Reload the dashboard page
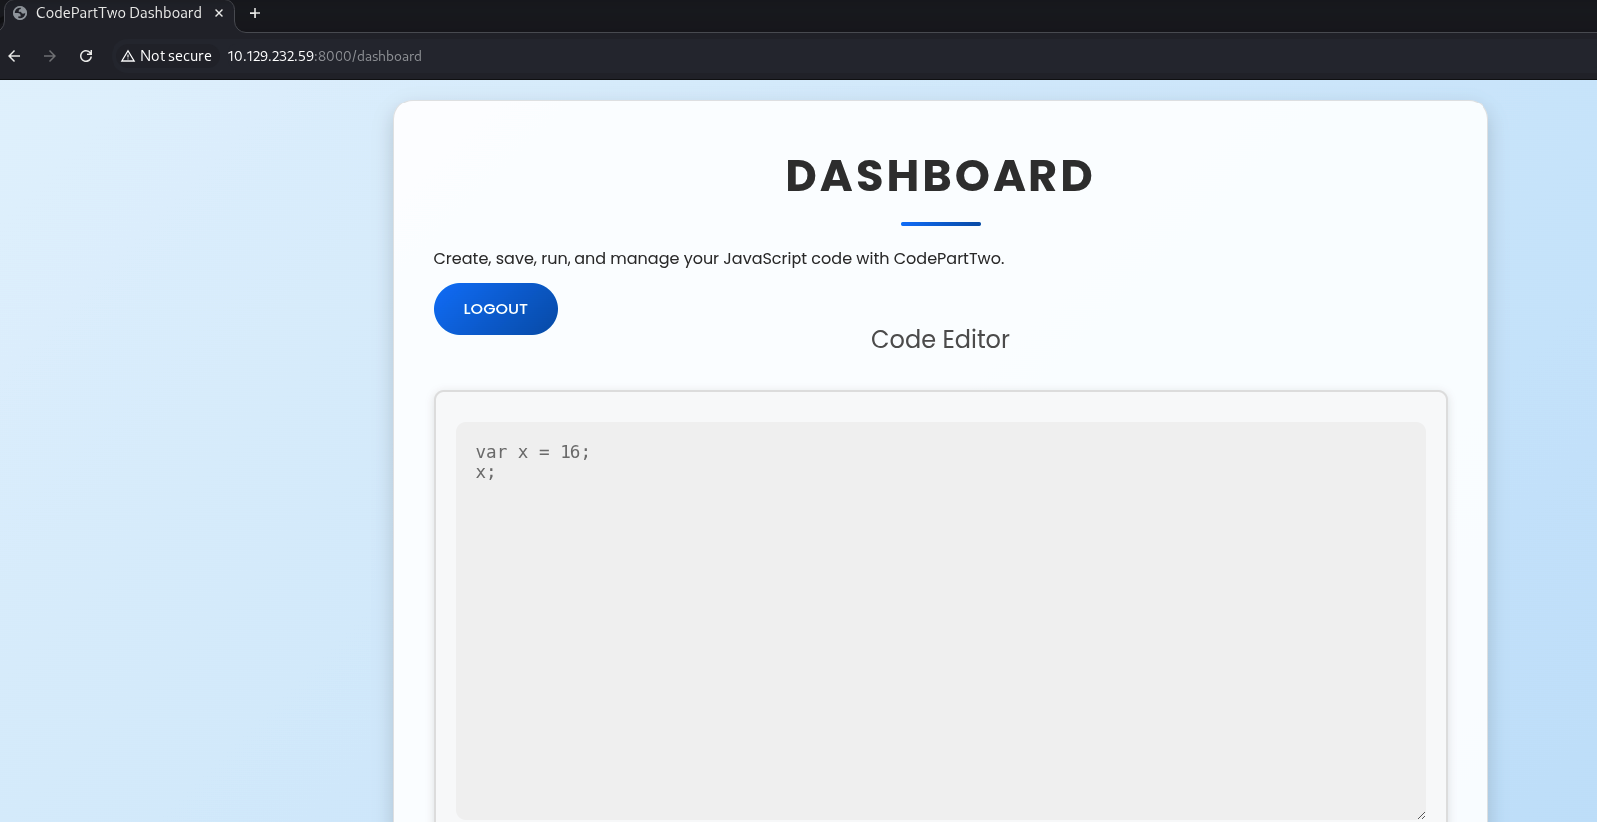Image resolution: width=1597 pixels, height=822 pixels. click(x=86, y=56)
